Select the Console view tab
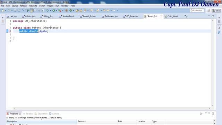 [x=54, y=114]
